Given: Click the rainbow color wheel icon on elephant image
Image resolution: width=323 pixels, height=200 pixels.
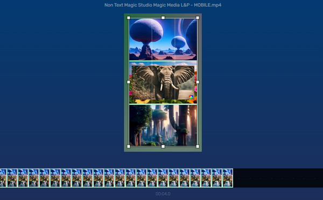Looking at the screenshot, I should [191, 97].
